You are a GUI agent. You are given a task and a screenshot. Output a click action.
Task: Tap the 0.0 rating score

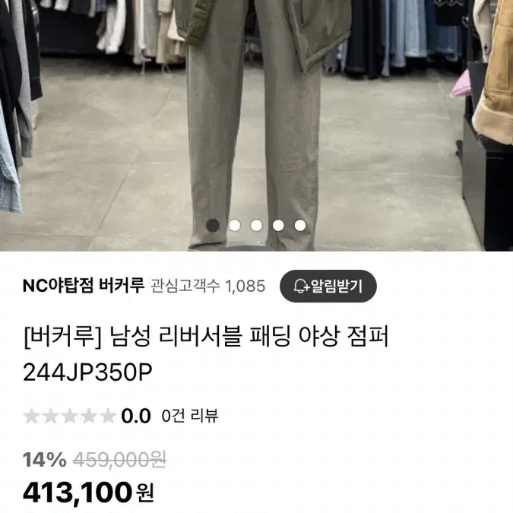[x=136, y=416]
